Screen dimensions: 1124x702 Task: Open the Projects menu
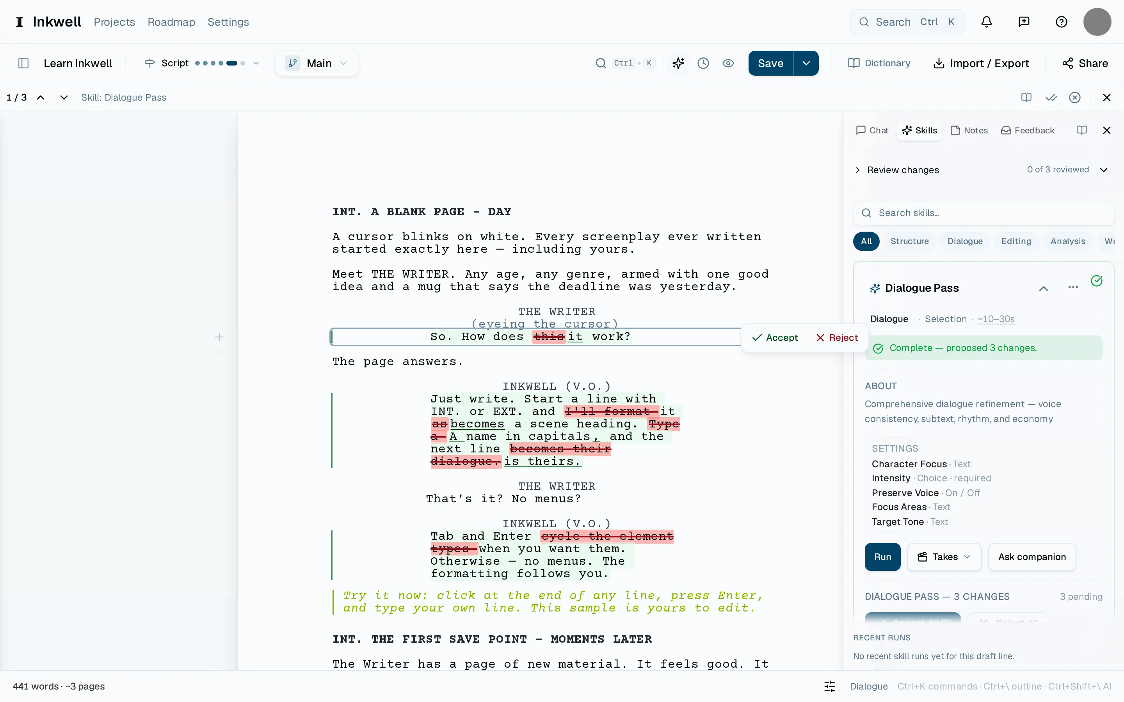[114, 22]
